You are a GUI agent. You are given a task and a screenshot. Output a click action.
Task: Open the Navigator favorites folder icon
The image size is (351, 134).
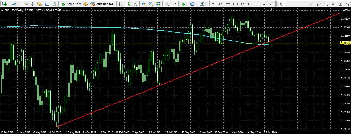(x=39, y=4)
